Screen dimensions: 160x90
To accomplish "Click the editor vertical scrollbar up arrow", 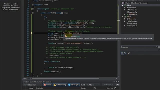I will (x=118, y=1).
